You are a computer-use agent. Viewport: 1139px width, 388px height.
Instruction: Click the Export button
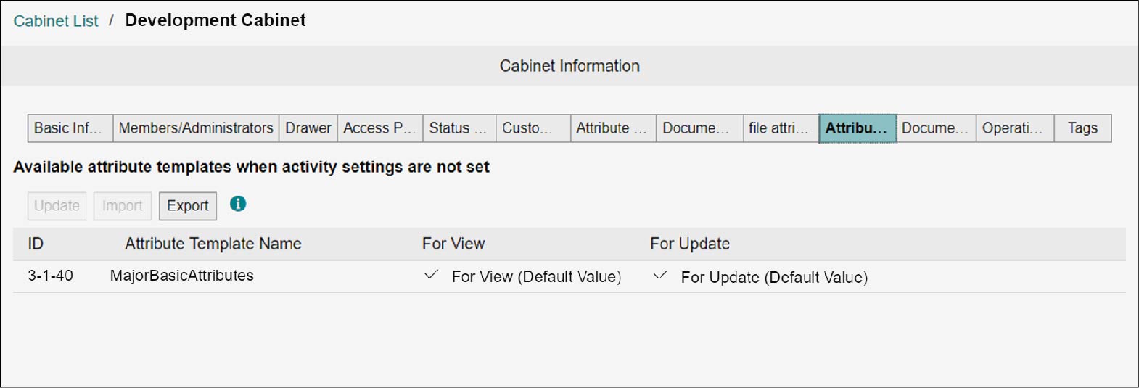click(x=188, y=206)
